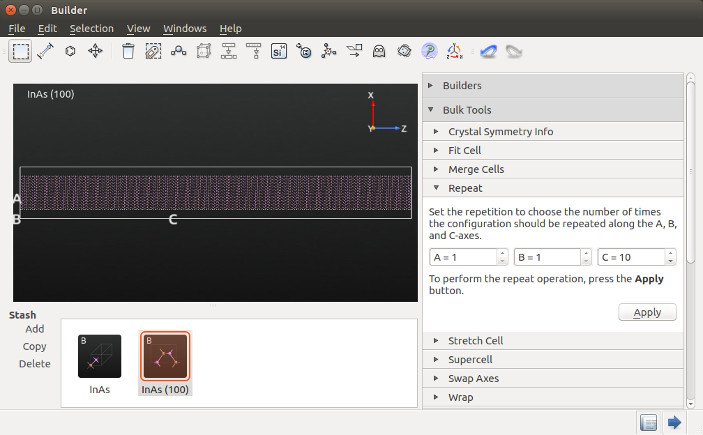The image size is (703, 435).
Task: Select the rectangle selection tool
Action: [21, 51]
